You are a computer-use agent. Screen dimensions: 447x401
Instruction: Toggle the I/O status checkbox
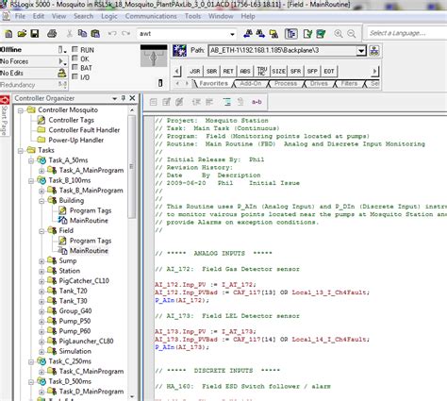[x=74, y=76]
